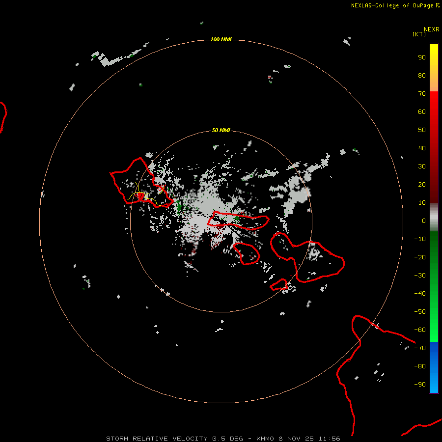Click the NEXR label above the color bar
This screenshot has width=442, height=442.
pos(432,29)
